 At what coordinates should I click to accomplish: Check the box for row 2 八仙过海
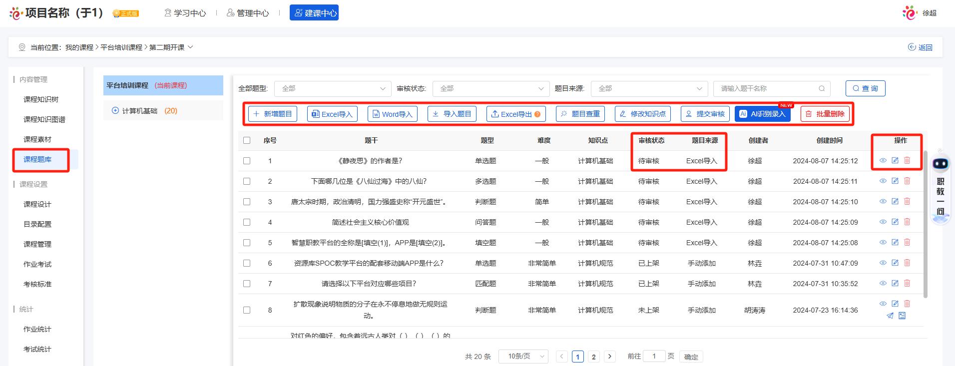tap(247, 181)
